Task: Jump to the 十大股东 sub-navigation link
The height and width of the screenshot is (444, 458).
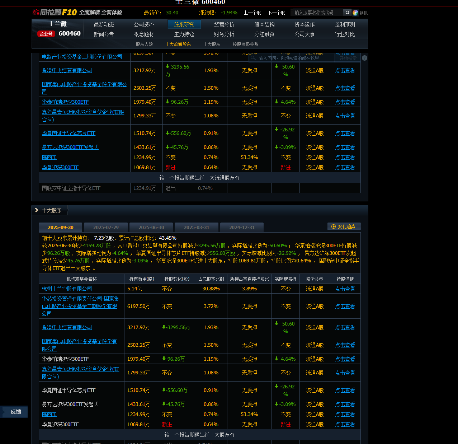Action: tap(212, 44)
